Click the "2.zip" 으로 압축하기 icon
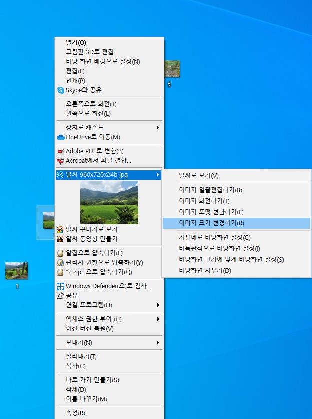Viewport: 312px width, 419px height. click(x=60, y=272)
